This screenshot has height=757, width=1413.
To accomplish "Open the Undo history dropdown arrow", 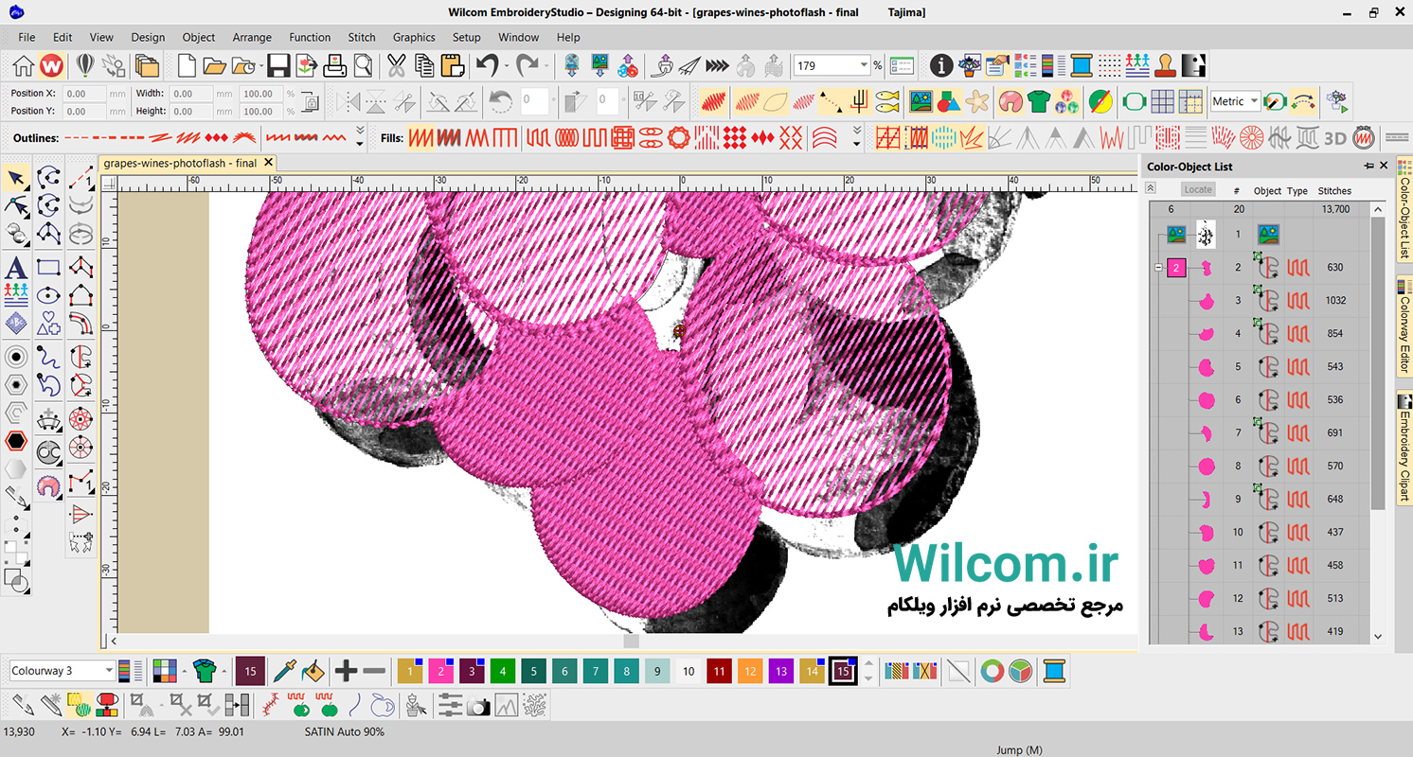I will (x=507, y=65).
